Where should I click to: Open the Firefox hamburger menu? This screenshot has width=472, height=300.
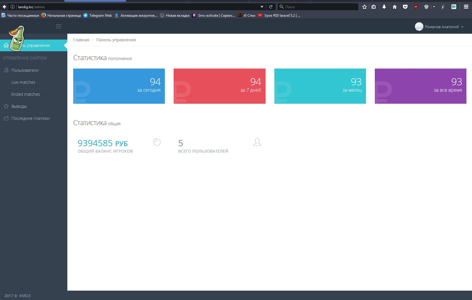pyautogui.click(x=466, y=7)
